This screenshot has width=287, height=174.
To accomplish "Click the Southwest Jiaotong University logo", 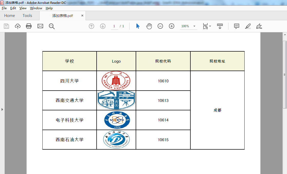I will coord(116,100).
